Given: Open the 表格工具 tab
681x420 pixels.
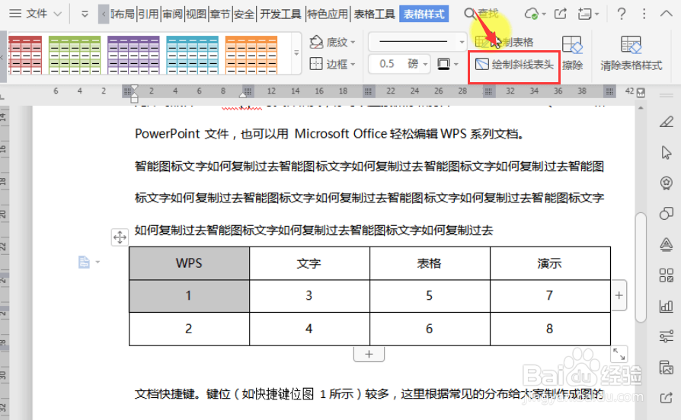Looking at the screenshot, I should [x=374, y=14].
